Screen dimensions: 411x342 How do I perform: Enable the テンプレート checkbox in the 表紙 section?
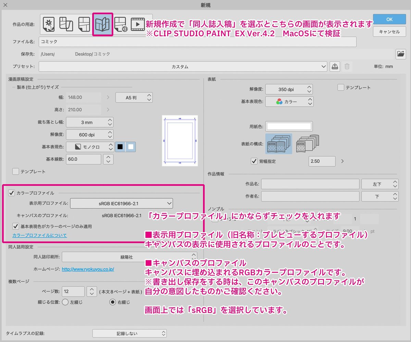341,87
